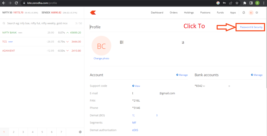The width and height of the screenshot is (267, 136).
Task: Select the ADANIENT row
Action: tap(42, 51)
